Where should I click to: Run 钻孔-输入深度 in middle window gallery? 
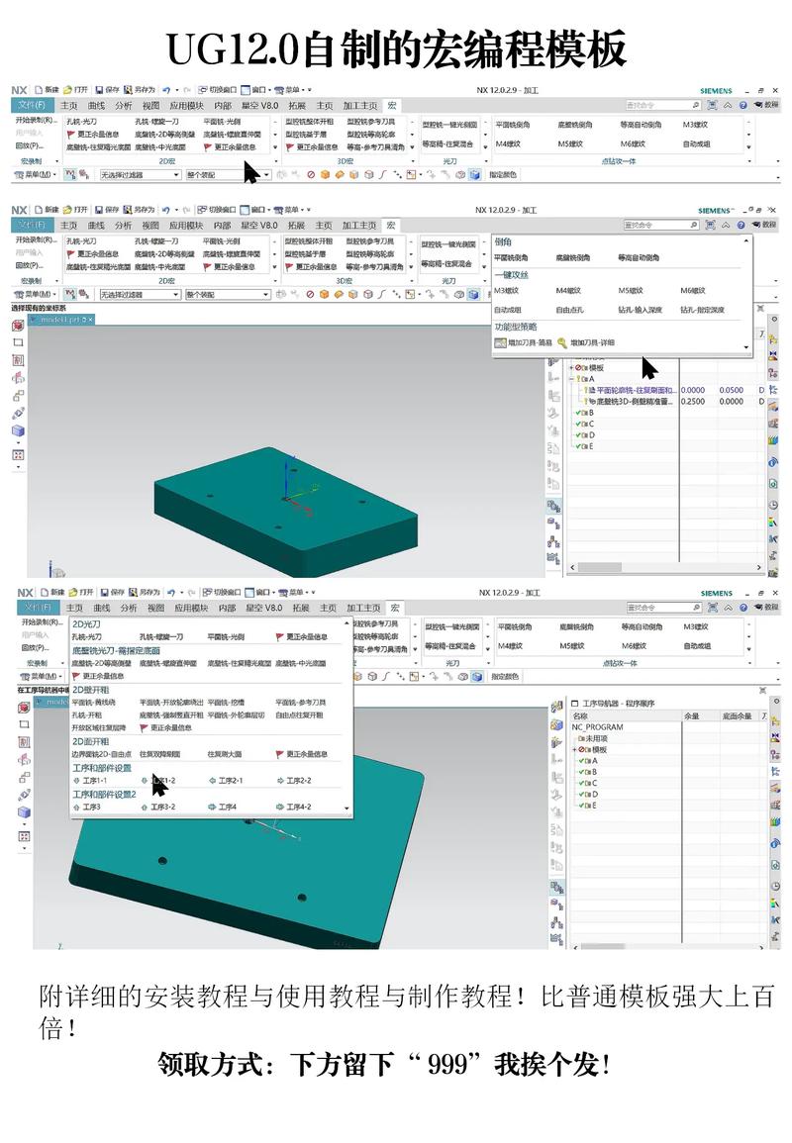tap(640, 310)
